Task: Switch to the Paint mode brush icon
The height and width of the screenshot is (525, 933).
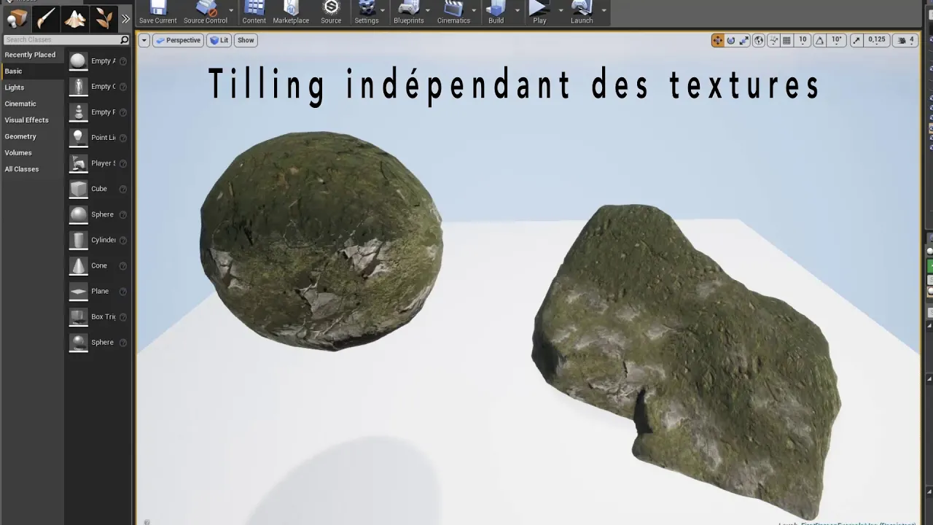Action: coord(47,17)
